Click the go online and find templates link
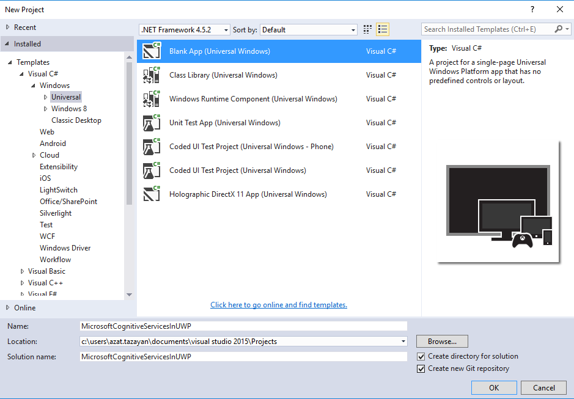 pos(279,304)
